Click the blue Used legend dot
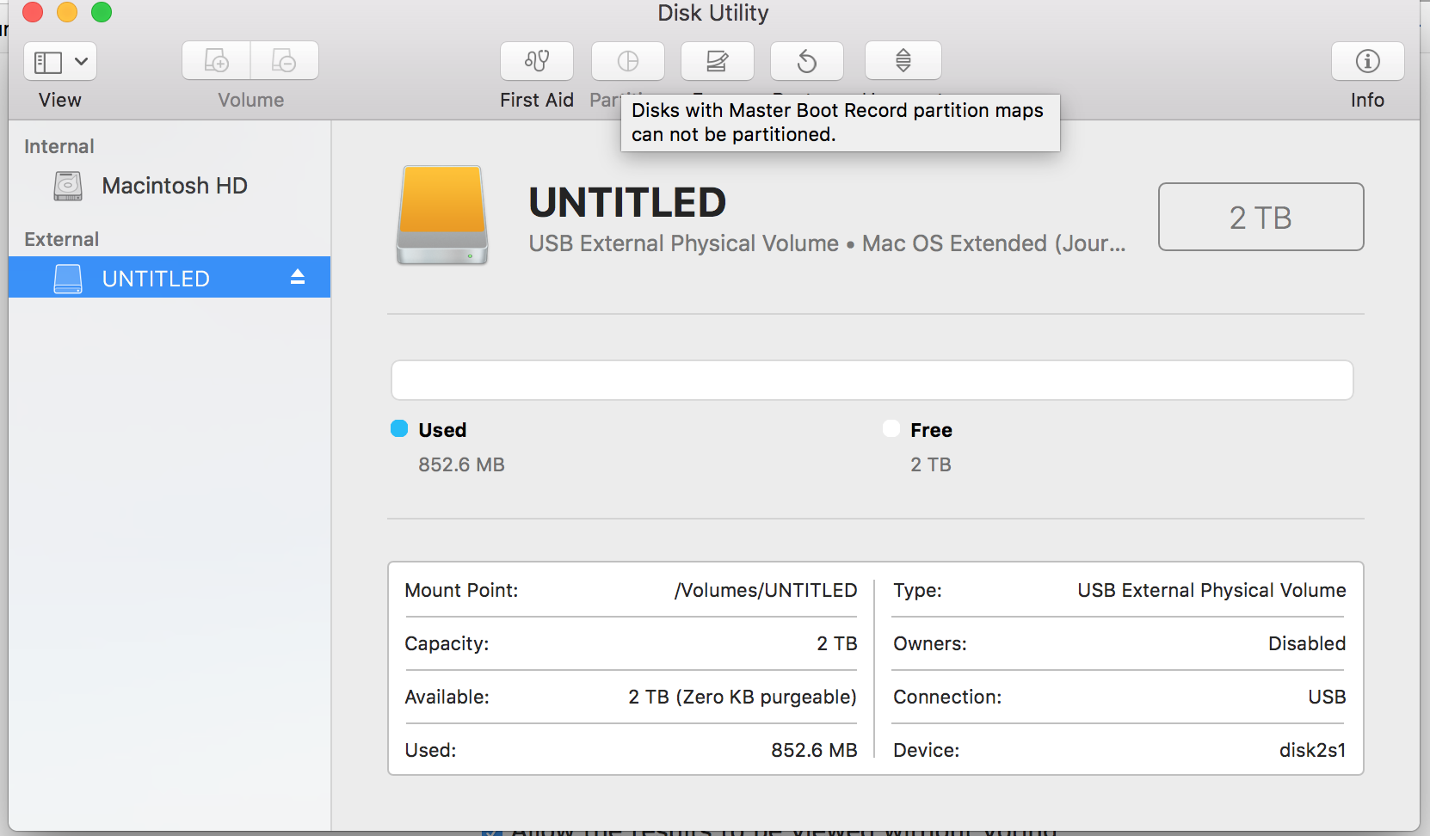Image resolution: width=1430 pixels, height=836 pixels. point(399,428)
